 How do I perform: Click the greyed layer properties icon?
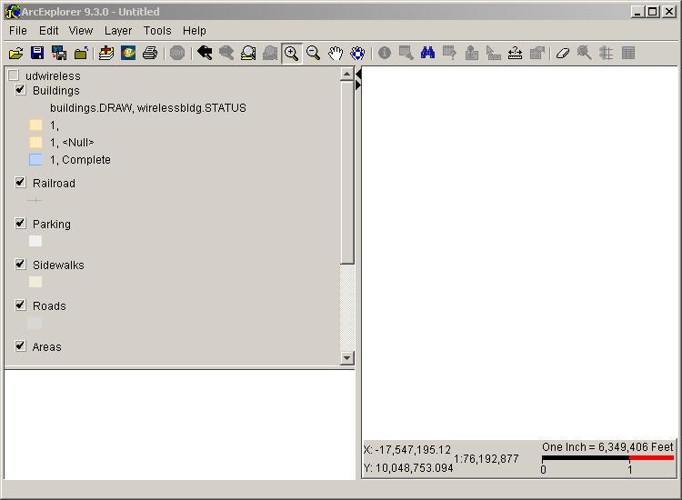click(537, 54)
